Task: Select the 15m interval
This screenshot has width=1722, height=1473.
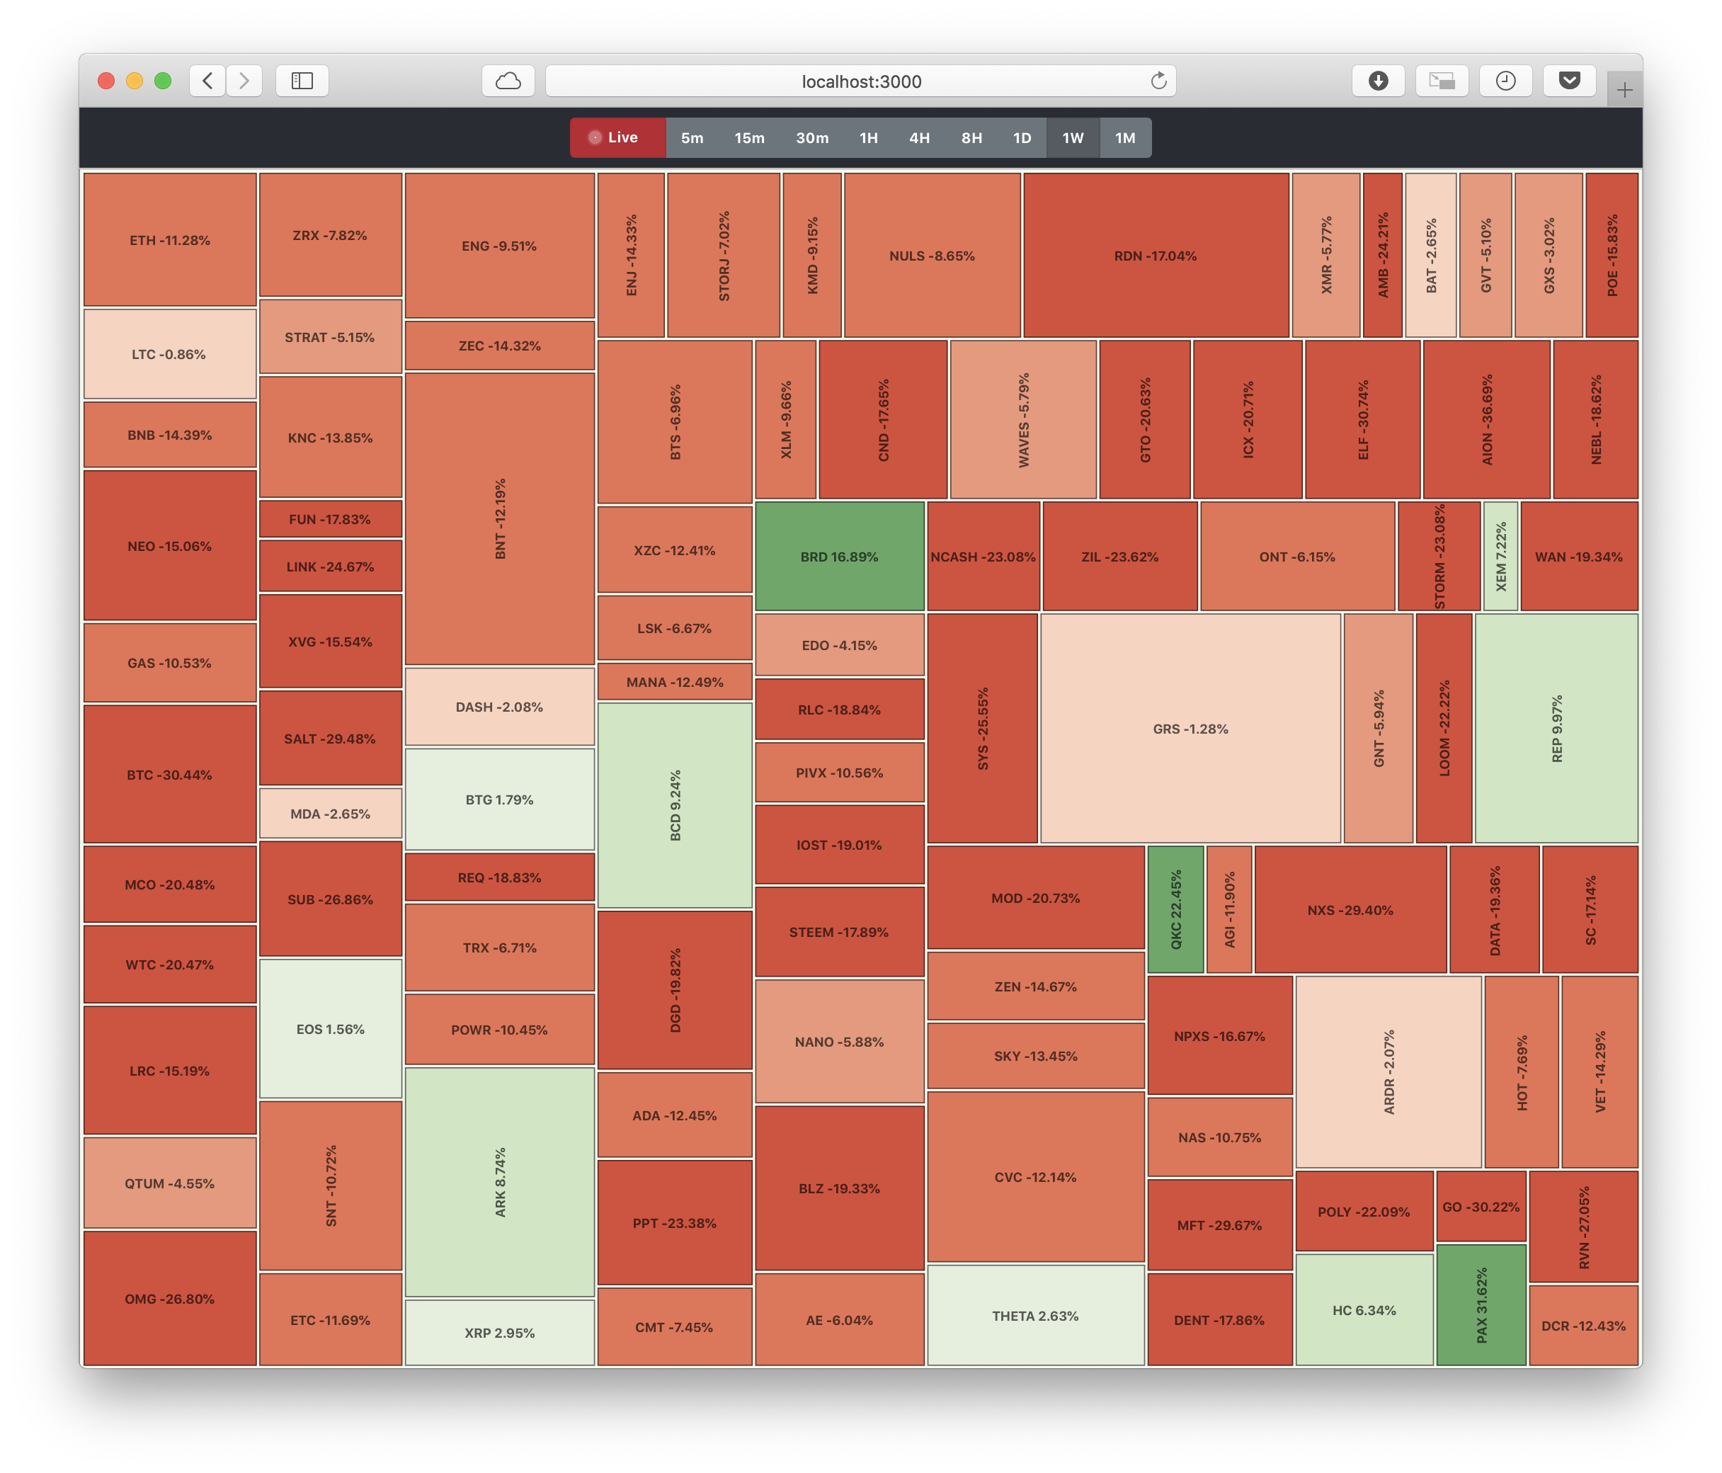Action: [x=749, y=137]
